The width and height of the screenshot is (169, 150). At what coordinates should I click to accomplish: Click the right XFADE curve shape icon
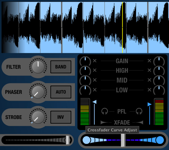[x=139, y=122]
